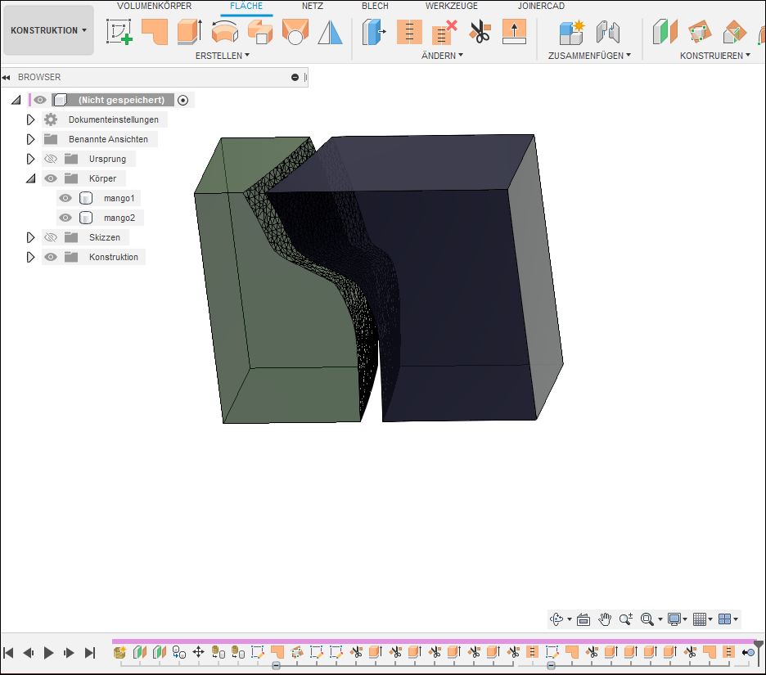
Task: Open the ERSTELLEN dropdown menu
Action: tap(223, 56)
